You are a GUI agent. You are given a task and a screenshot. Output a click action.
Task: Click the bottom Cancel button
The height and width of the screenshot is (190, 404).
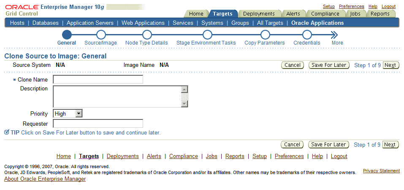click(292, 145)
